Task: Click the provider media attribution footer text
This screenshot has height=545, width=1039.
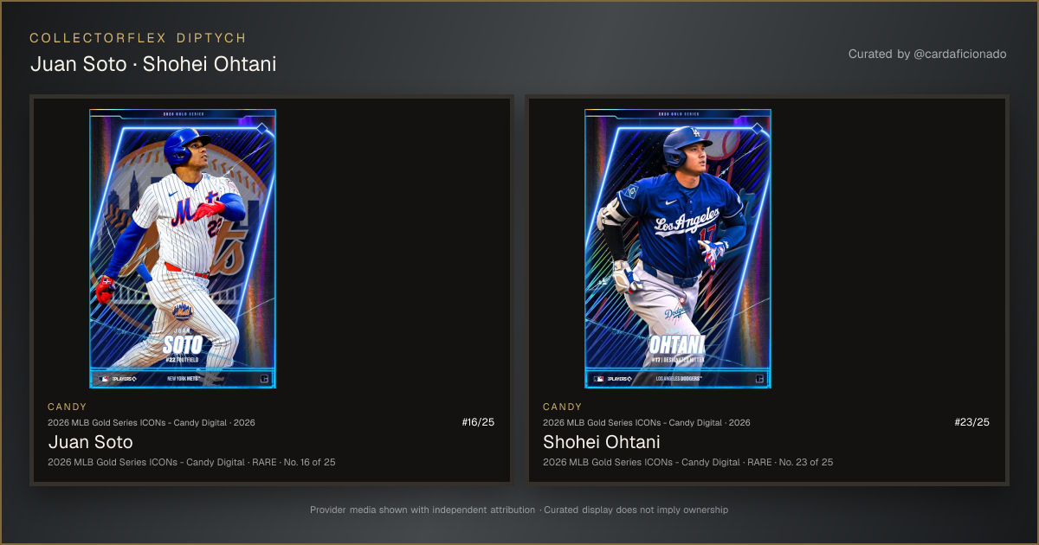Action: (519, 510)
